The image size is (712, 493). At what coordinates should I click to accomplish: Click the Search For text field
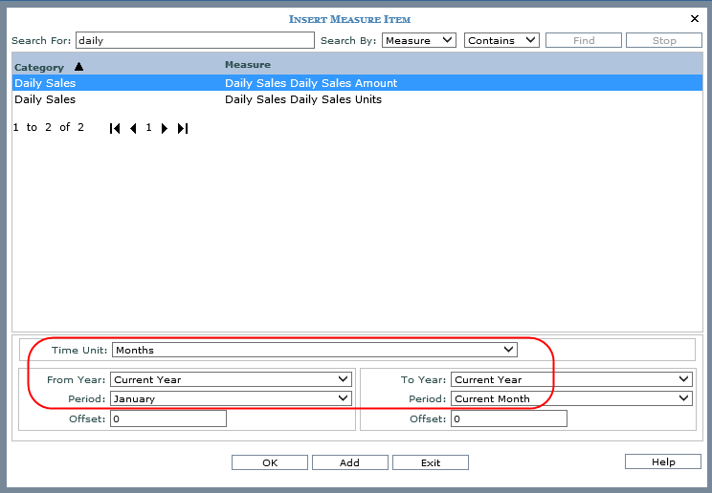[194, 40]
